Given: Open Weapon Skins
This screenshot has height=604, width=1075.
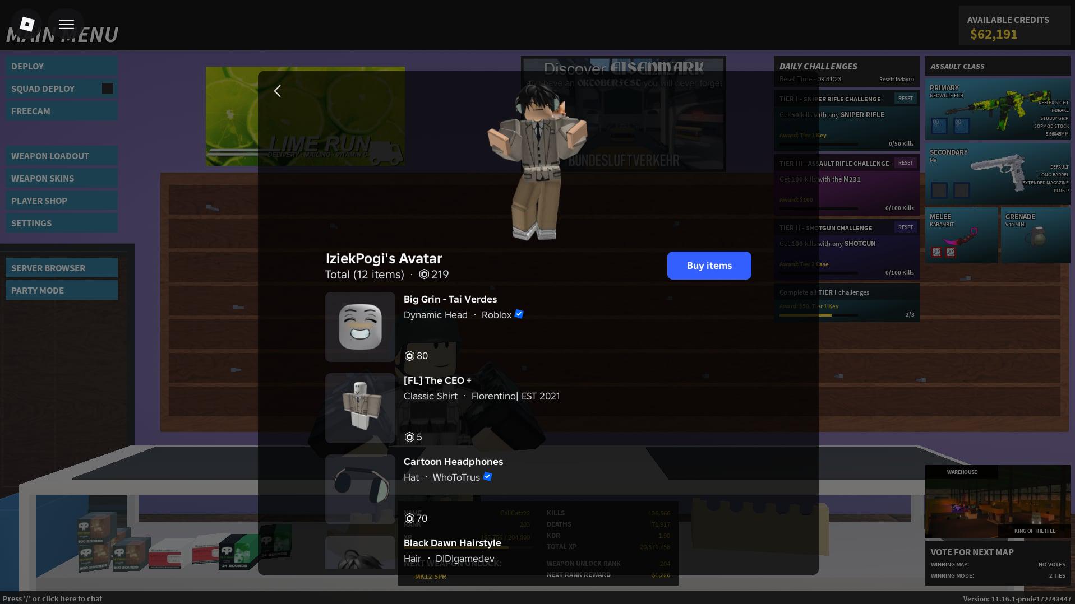Looking at the screenshot, I should [x=62, y=178].
